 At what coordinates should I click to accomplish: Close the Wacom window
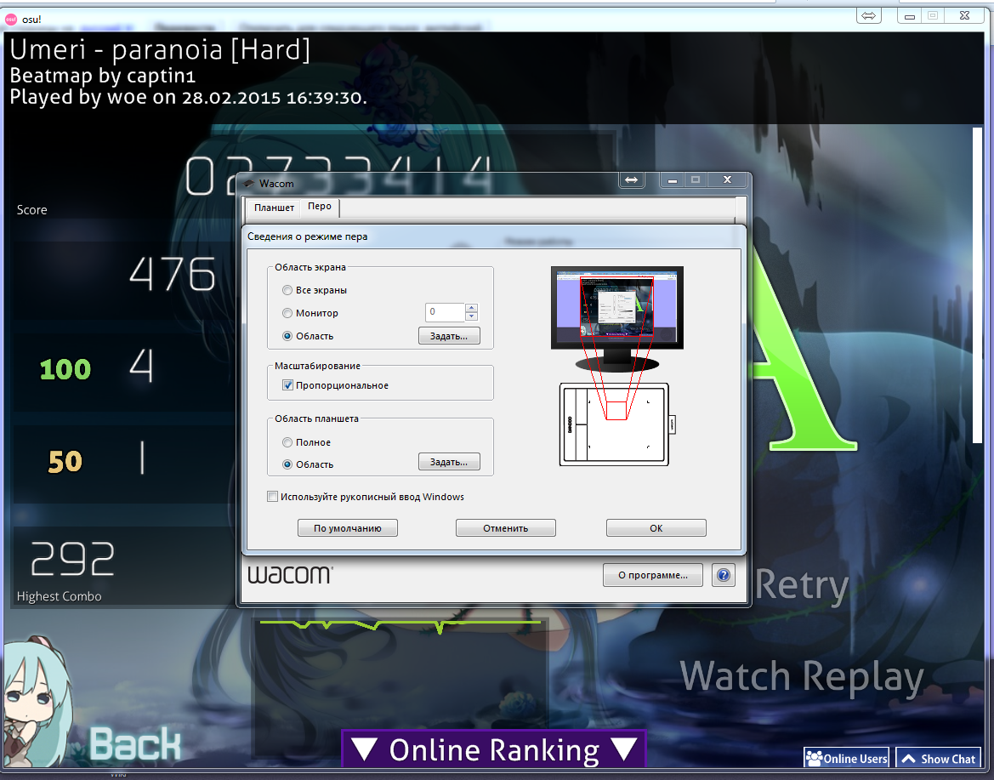click(x=727, y=180)
